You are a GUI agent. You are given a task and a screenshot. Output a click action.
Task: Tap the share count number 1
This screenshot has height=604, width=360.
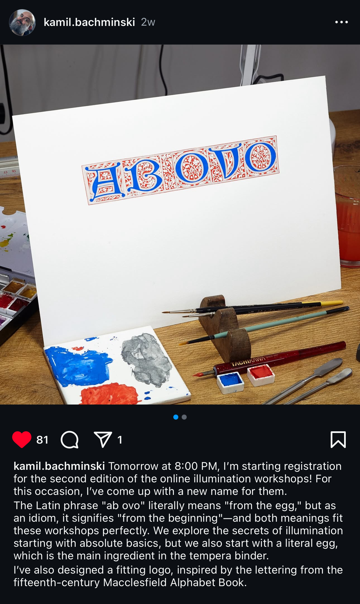click(120, 440)
